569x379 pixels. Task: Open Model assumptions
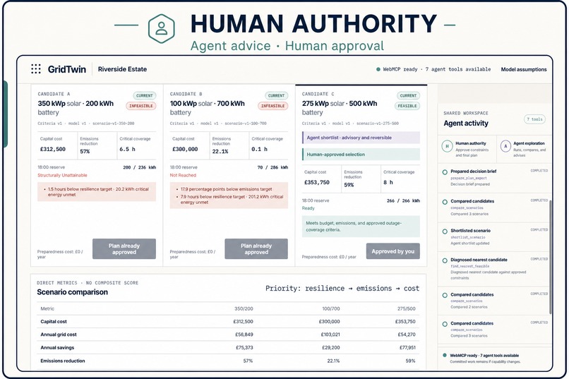pos(524,69)
